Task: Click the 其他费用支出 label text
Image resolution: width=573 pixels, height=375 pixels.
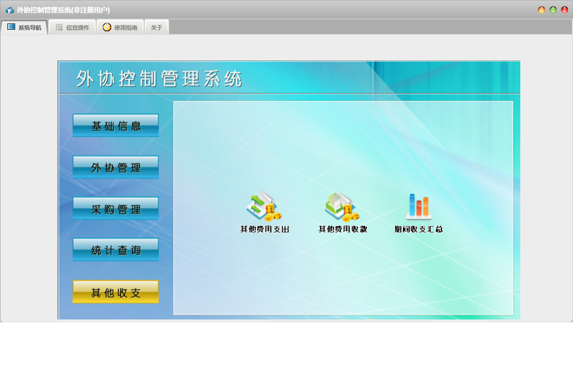Action: pyautogui.click(x=265, y=229)
